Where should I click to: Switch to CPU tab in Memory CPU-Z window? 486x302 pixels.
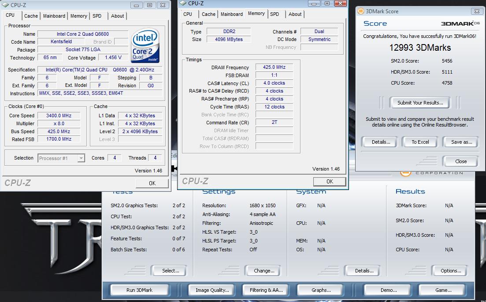pos(188,14)
